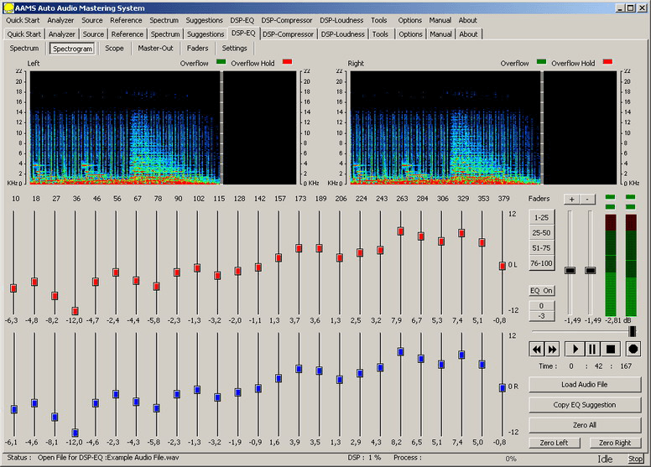The height and width of the screenshot is (467, 651).
Task: Click the blue right fader at -12,0
Action: coord(76,433)
